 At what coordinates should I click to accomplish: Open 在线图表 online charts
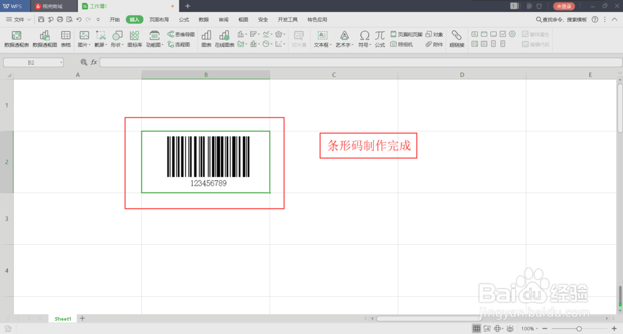[224, 39]
